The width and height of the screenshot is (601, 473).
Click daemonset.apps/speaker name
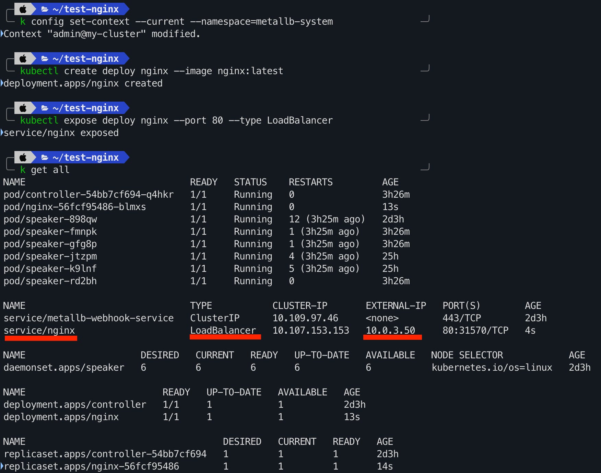point(64,368)
